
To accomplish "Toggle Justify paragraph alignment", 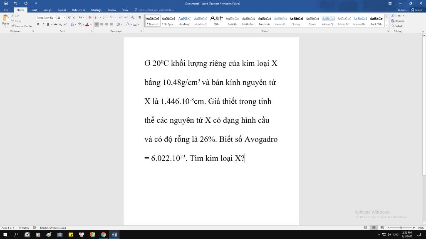I will point(111,24).
